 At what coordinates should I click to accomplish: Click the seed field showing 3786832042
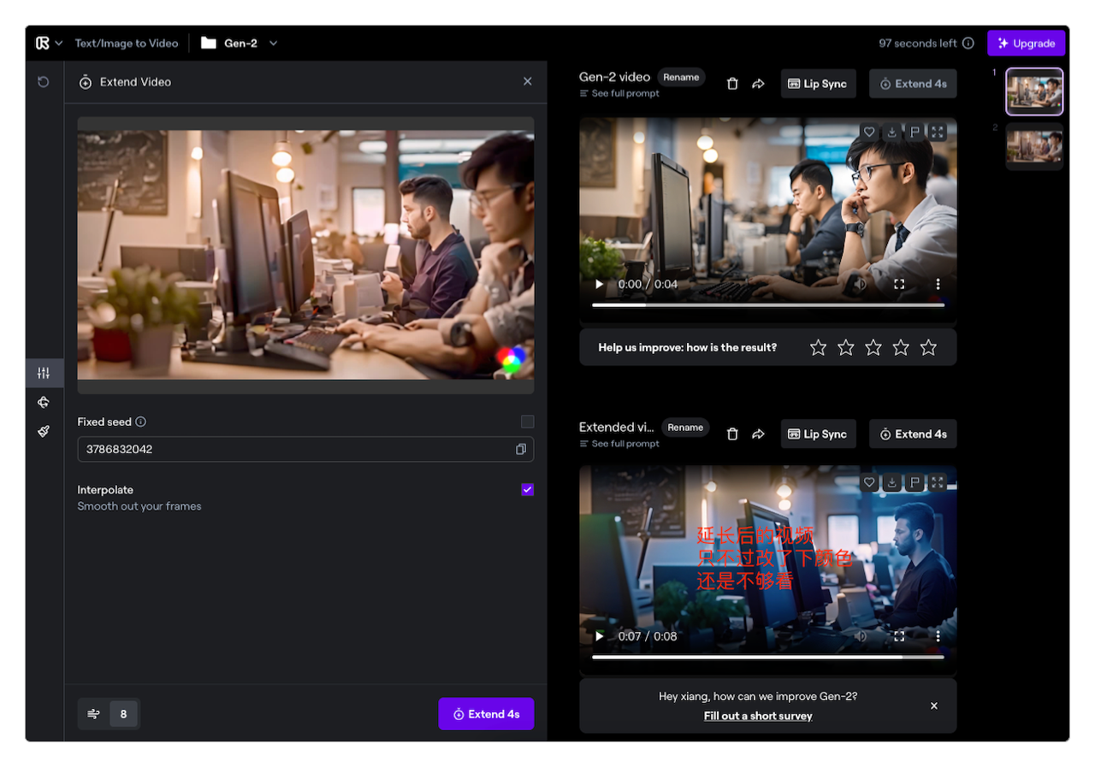305,449
